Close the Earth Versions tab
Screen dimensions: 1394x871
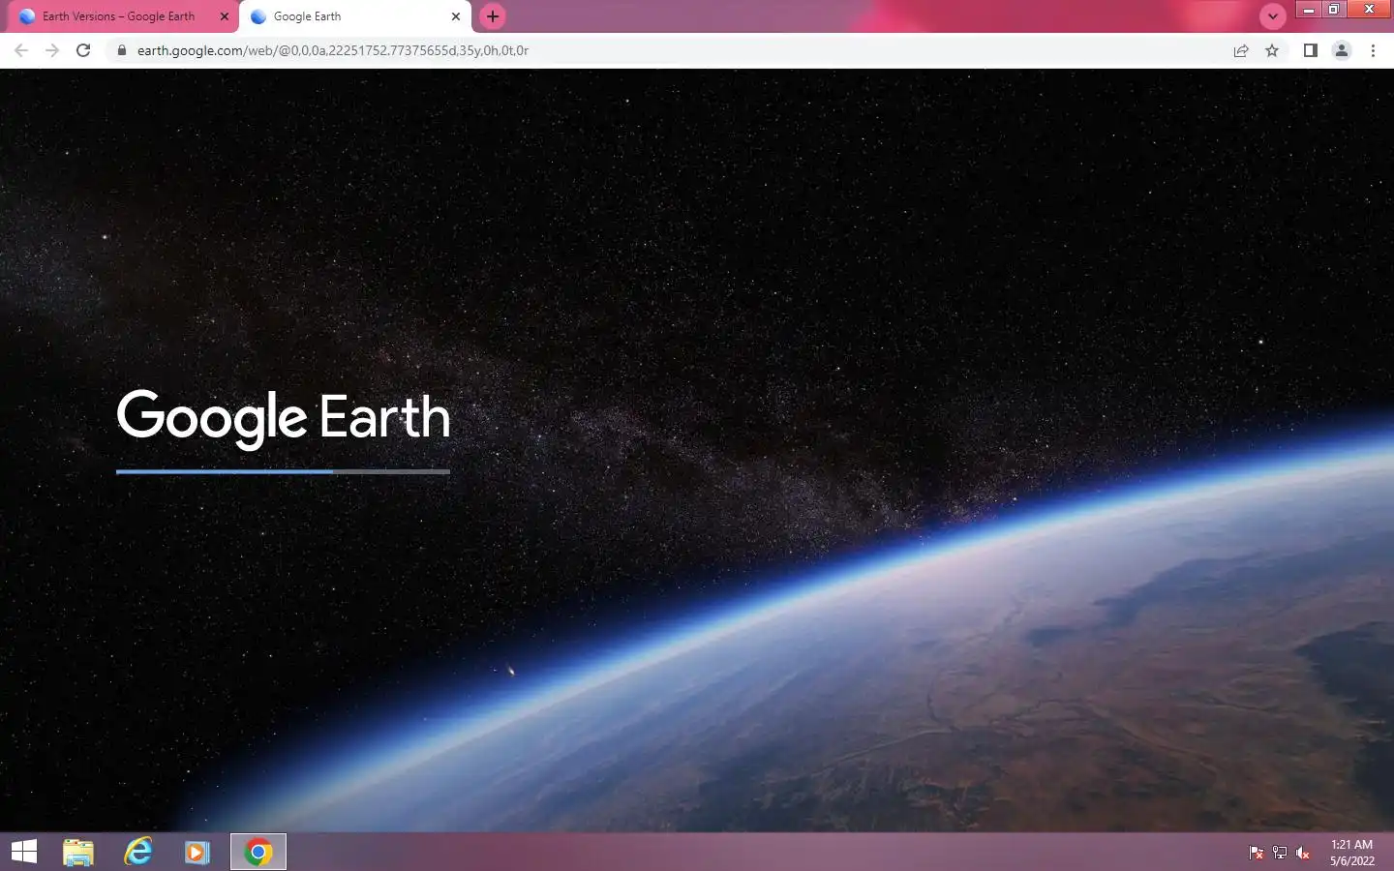(x=225, y=16)
